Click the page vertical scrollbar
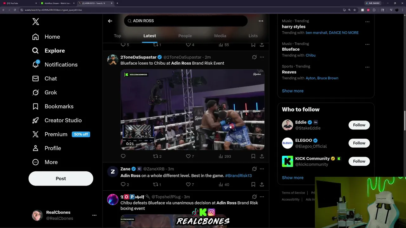The height and width of the screenshot is (228, 406). point(404,120)
